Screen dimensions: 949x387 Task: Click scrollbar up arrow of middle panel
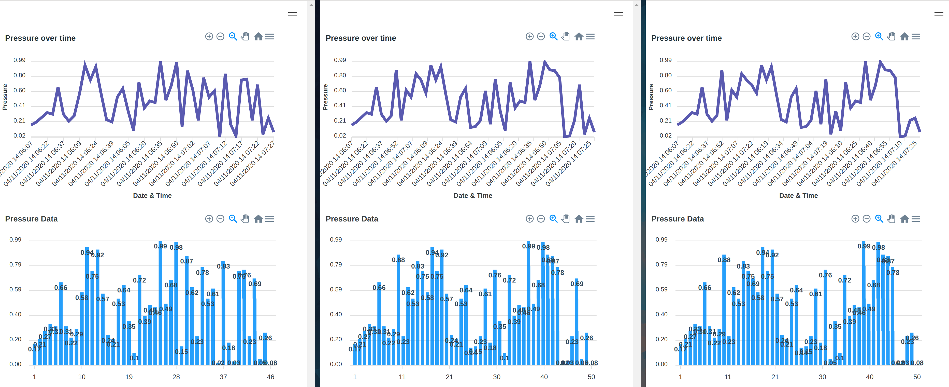637,5
